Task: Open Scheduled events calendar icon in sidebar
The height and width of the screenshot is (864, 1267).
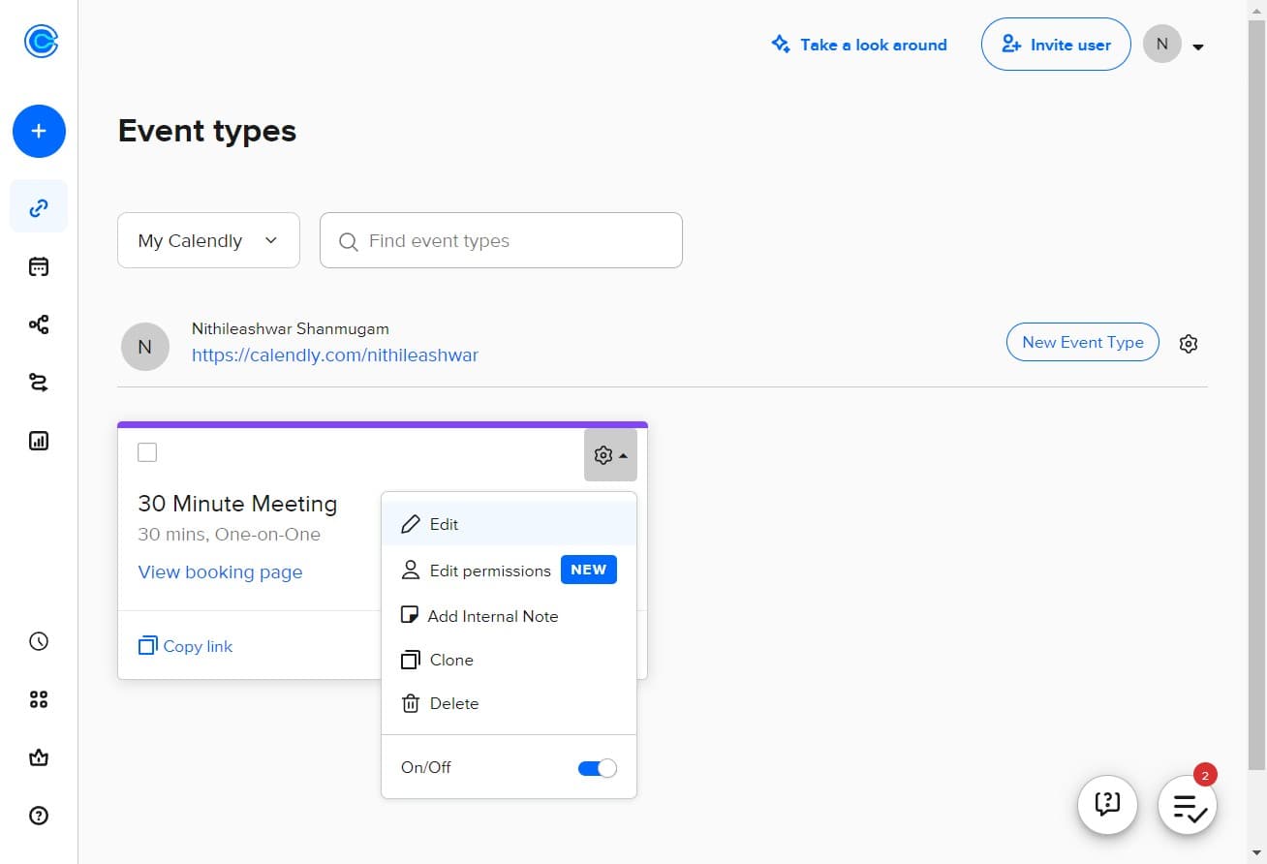Action: coord(39,267)
